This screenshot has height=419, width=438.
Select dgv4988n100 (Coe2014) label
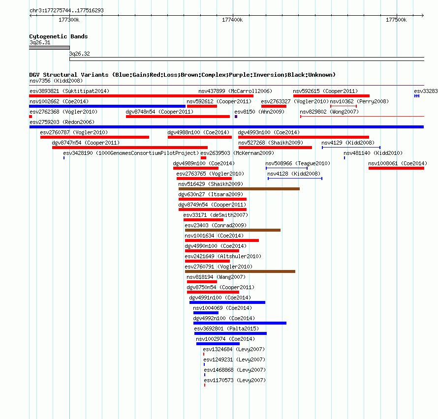click(198, 132)
